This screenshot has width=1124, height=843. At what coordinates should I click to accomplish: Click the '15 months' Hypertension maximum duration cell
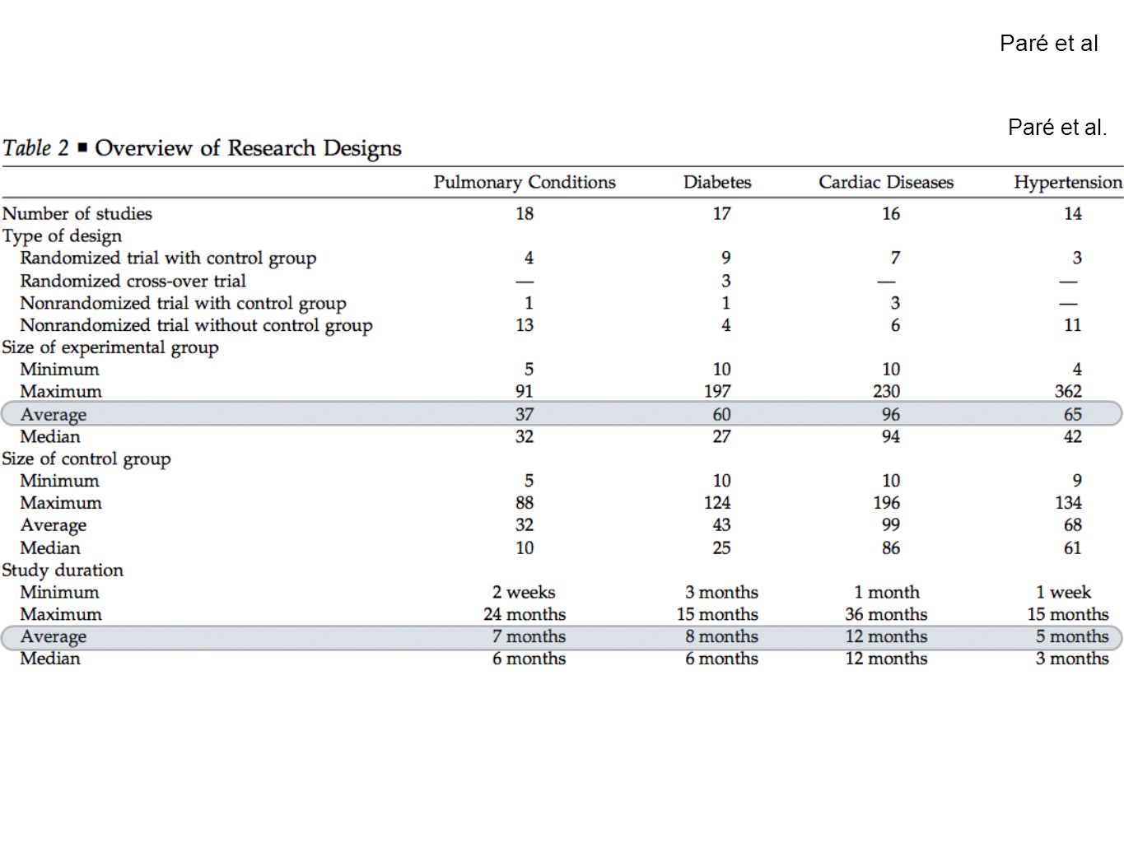tap(1068, 614)
